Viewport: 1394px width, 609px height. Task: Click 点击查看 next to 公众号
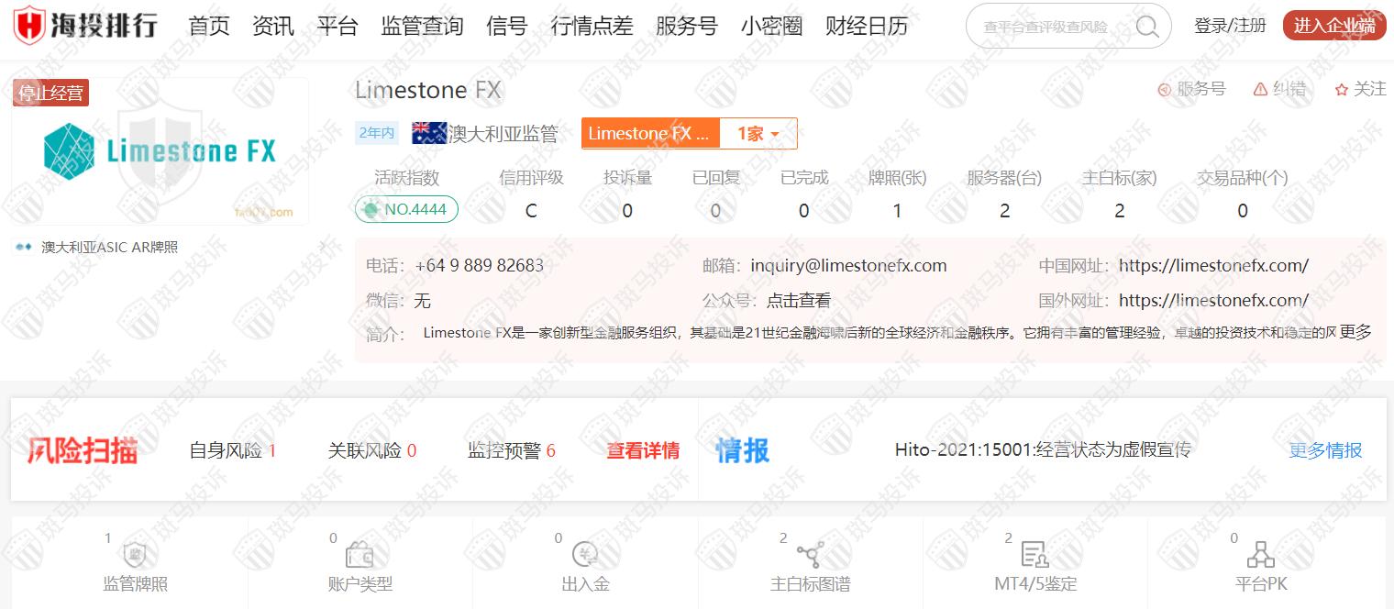pos(799,300)
